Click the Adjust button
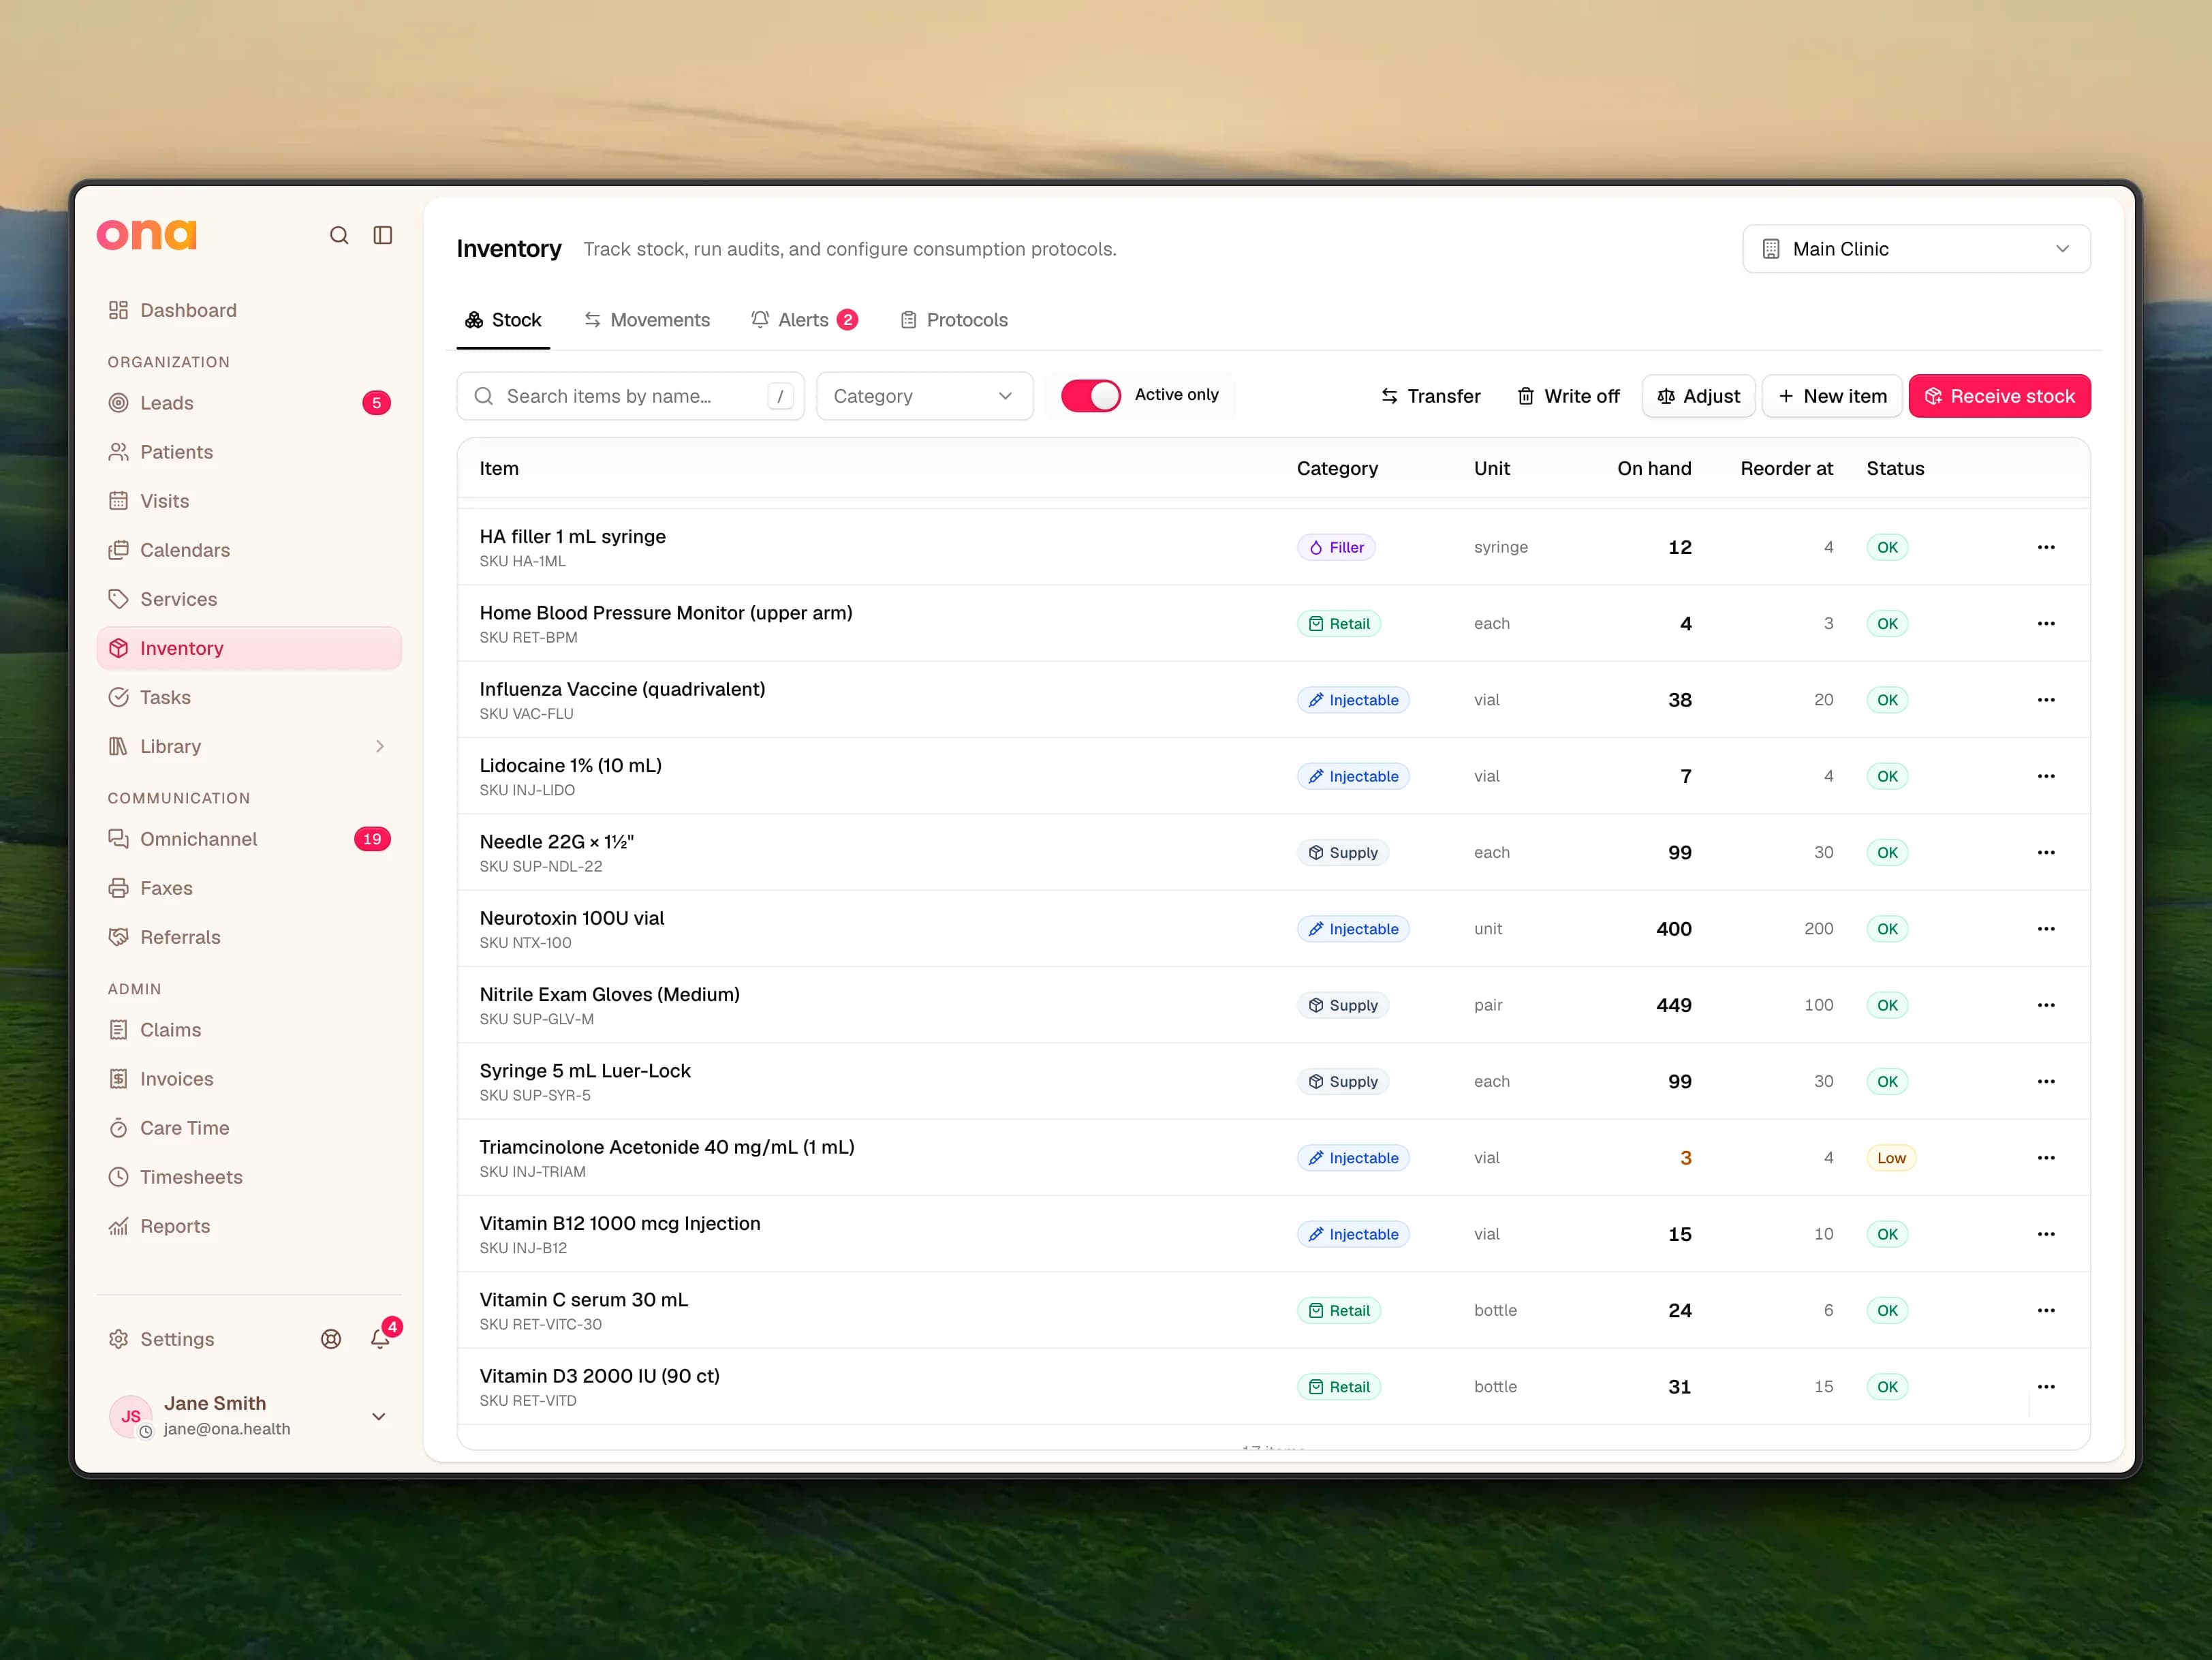2212x1660 pixels. click(x=1698, y=396)
